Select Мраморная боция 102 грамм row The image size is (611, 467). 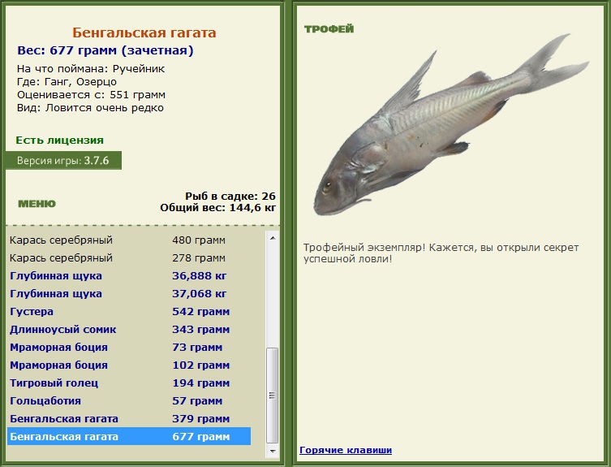pyautogui.click(x=128, y=365)
